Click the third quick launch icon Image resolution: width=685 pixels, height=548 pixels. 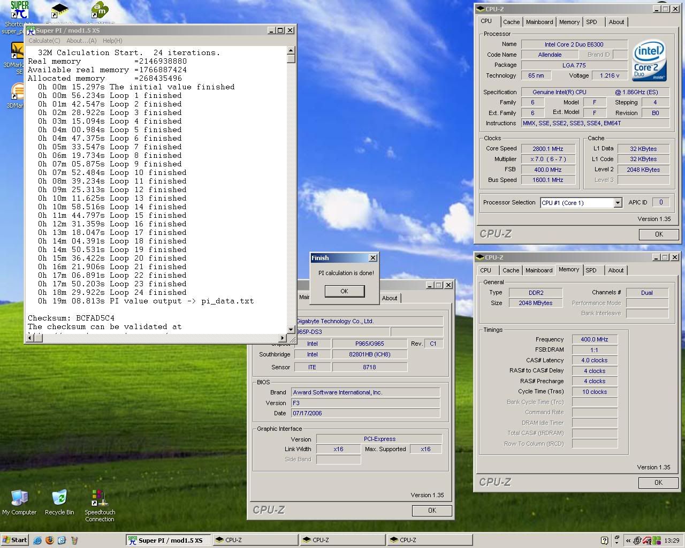[x=62, y=541]
